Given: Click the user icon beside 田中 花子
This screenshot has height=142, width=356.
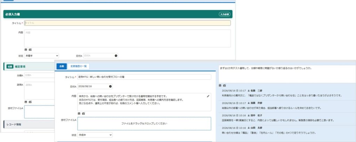Looking at the screenshot, I should 249,116.
